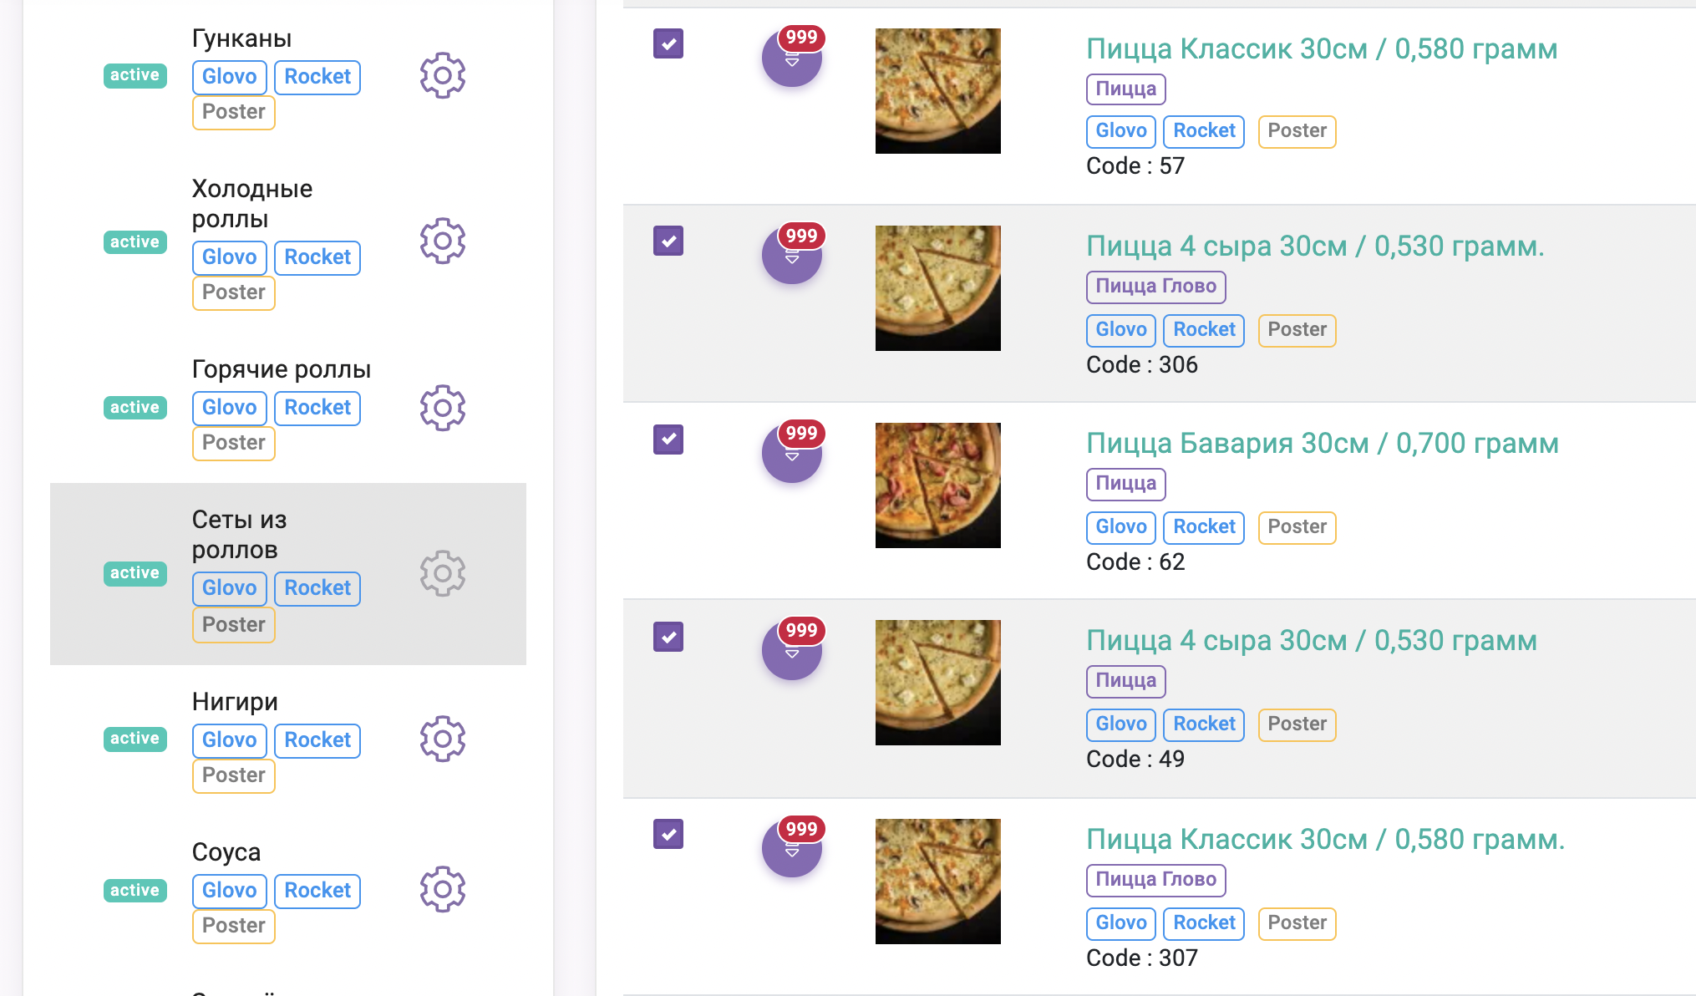Click the Пицца Бавария pizza thumbnail
This screenshot has height=996, width=1696.
937,485
